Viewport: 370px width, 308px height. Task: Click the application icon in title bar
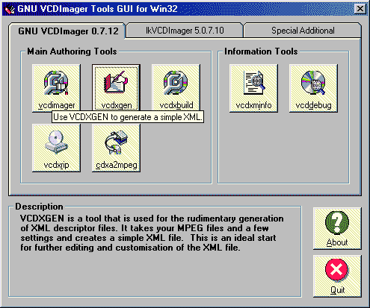10,10
